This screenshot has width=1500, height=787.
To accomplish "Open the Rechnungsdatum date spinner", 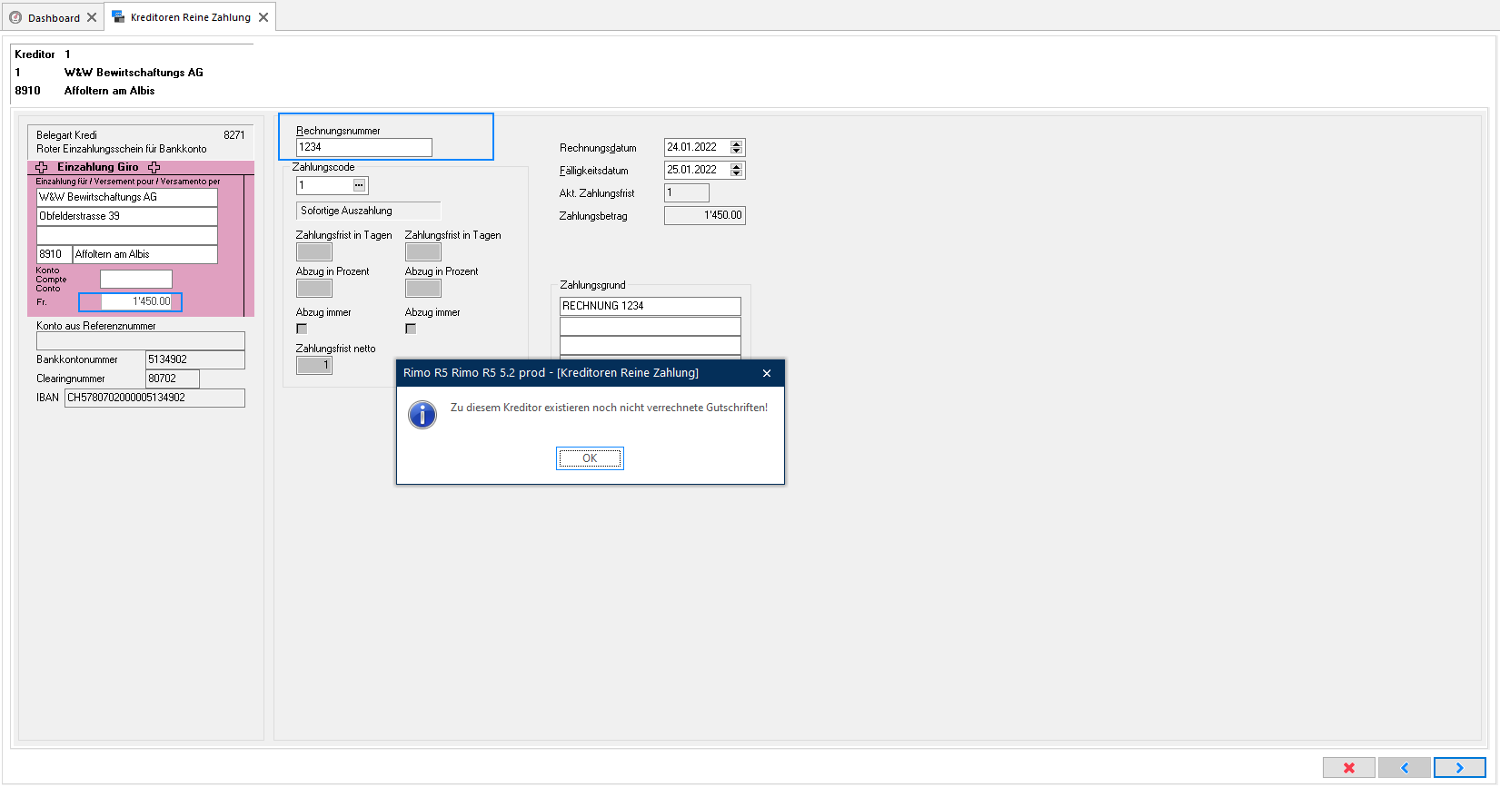I will [x=737, y=147].
